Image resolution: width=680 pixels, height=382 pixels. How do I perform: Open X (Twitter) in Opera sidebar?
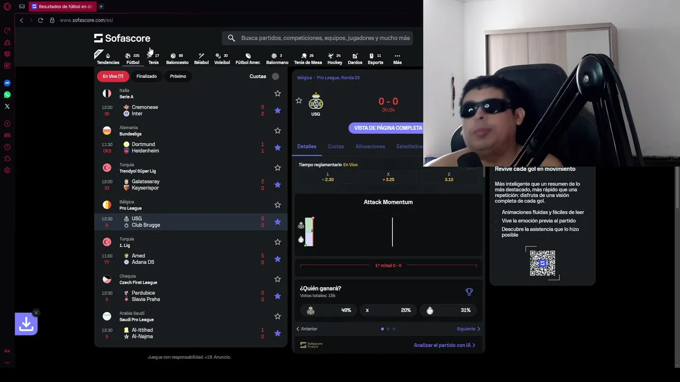click(7, 106)
